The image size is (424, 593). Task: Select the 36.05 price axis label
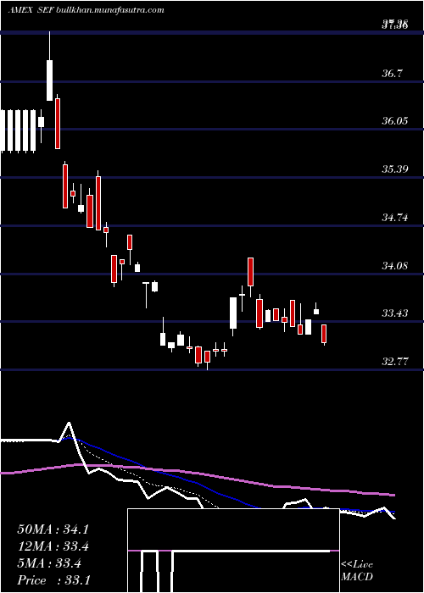click(x=394, y=121)
